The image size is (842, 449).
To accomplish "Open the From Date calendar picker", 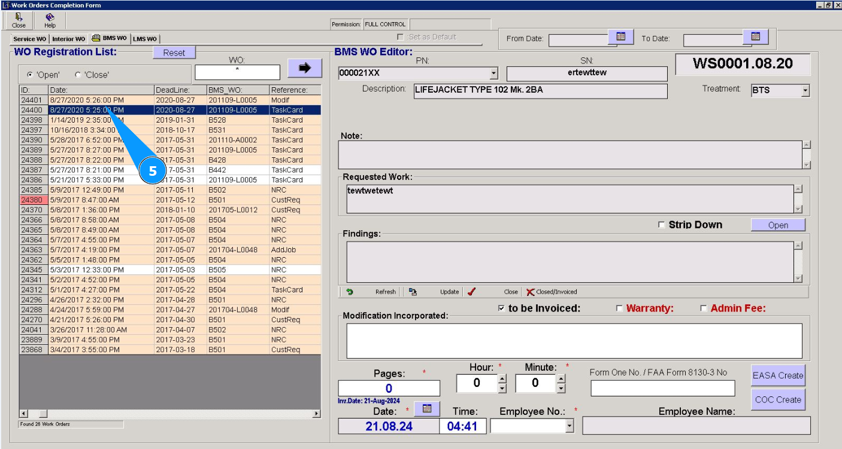I will tap(620, 37).
